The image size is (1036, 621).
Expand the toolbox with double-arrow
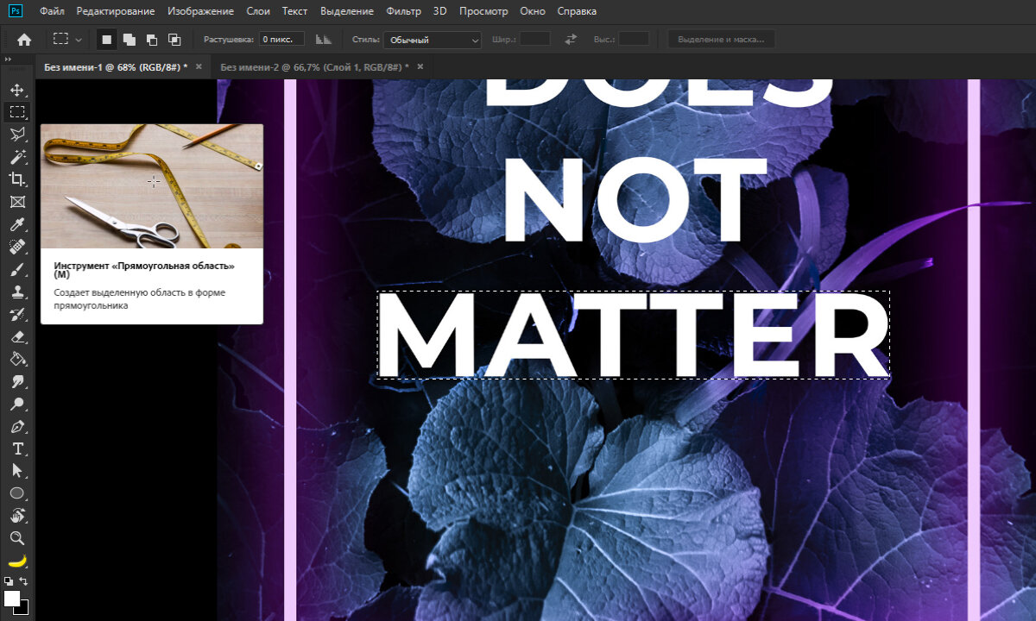click(x=8, y=60)
